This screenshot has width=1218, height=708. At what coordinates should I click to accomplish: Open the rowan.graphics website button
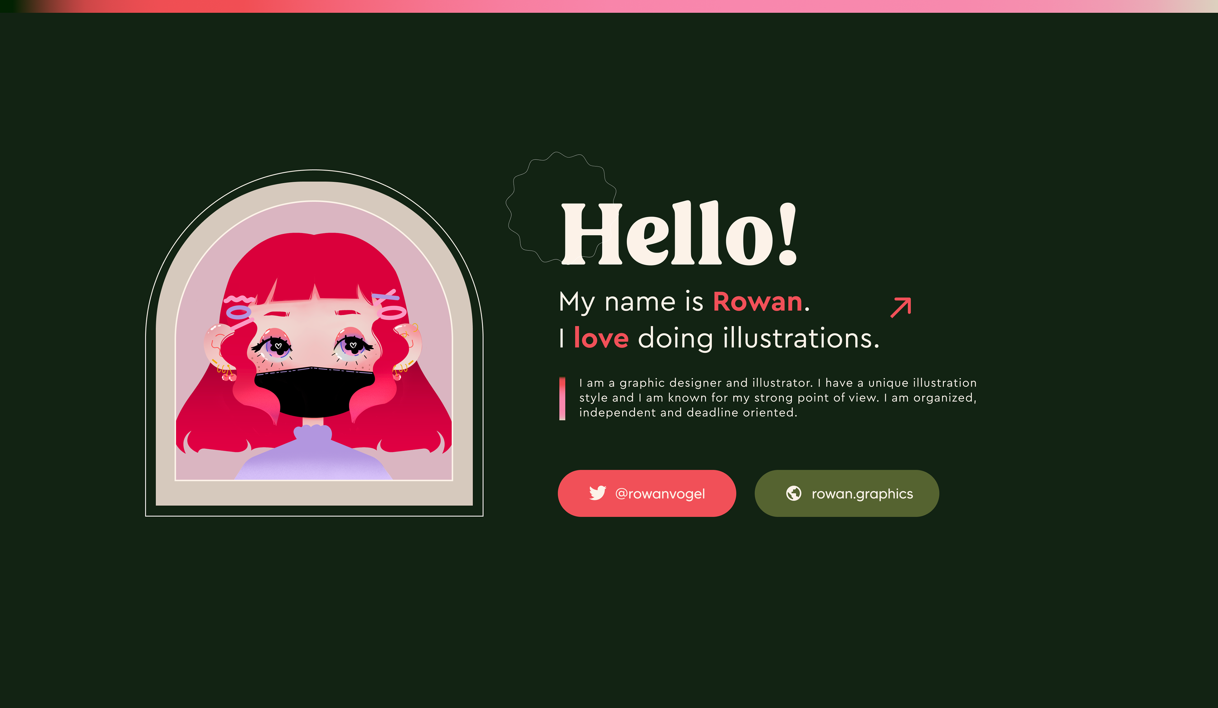[846, 493]
